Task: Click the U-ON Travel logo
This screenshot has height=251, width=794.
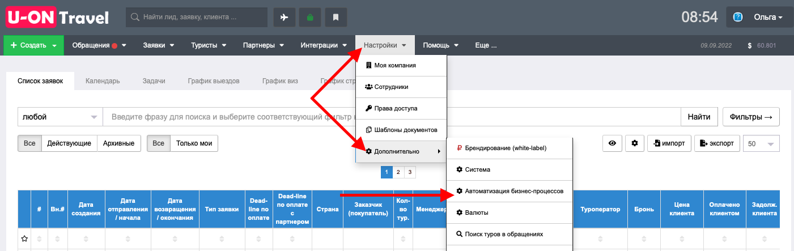Action: click(x=57, y=17)
